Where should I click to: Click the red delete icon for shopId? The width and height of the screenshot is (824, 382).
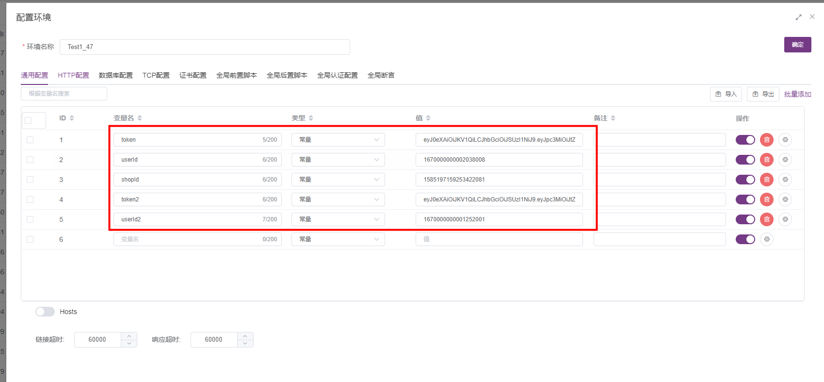point(766,180)
